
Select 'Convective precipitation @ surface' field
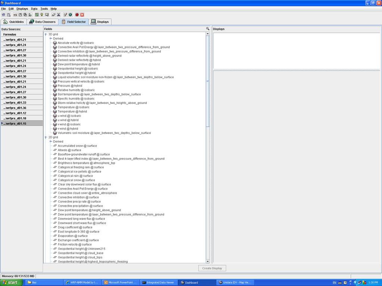click(x=80, y=206)
